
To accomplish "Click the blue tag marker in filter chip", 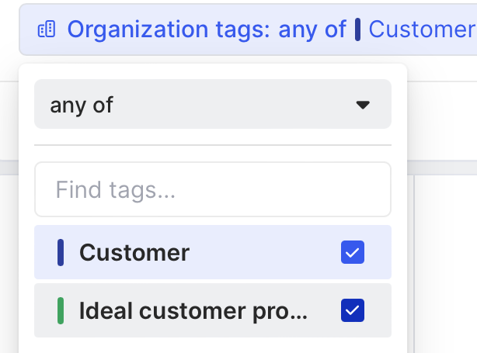I will (x=357, y=30).
